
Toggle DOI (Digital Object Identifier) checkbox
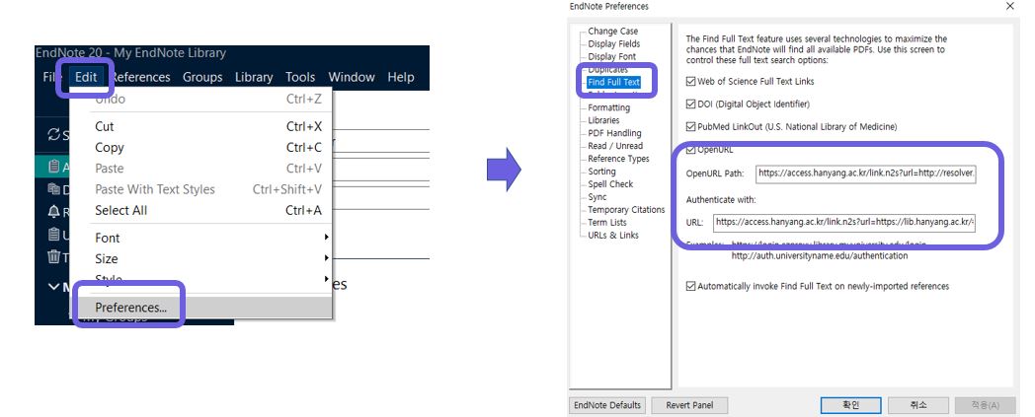[x=691, y=104]
